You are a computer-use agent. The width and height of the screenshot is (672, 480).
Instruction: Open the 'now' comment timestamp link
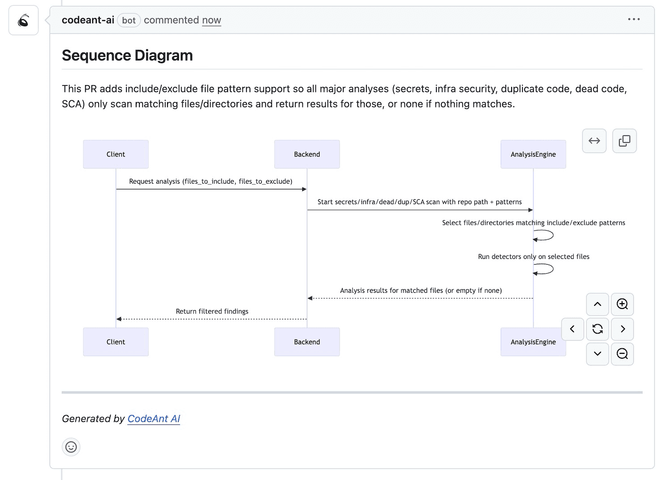click(211, 20)
